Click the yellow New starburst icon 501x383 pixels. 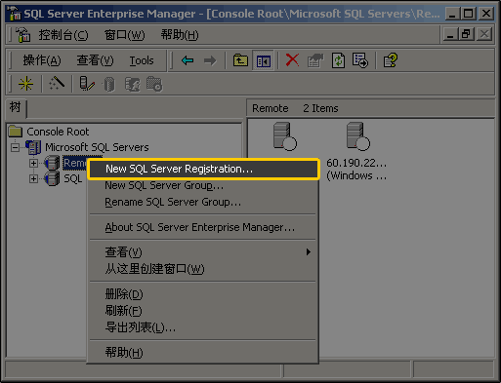click(x=25, y=84)
